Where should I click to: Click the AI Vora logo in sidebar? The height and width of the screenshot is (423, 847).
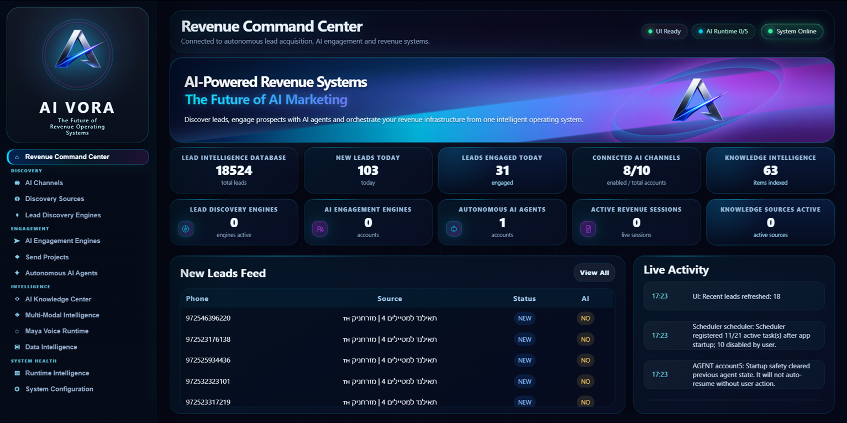(x=78, y=54)
